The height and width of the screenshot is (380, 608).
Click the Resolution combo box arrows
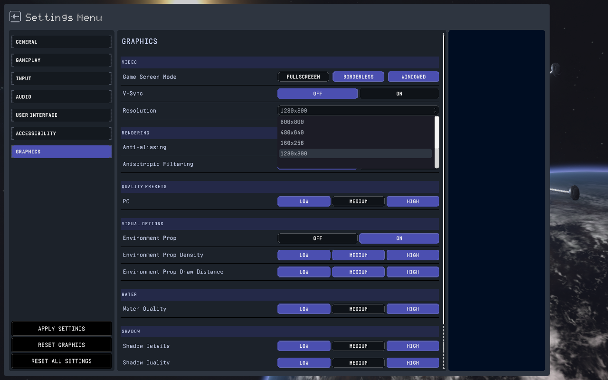[x=435, y=111]
